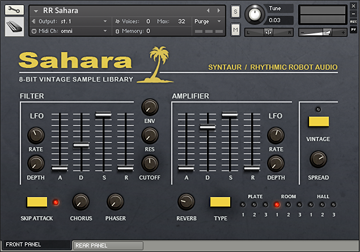Select Plate 3 reverb LED

(265, 204)
